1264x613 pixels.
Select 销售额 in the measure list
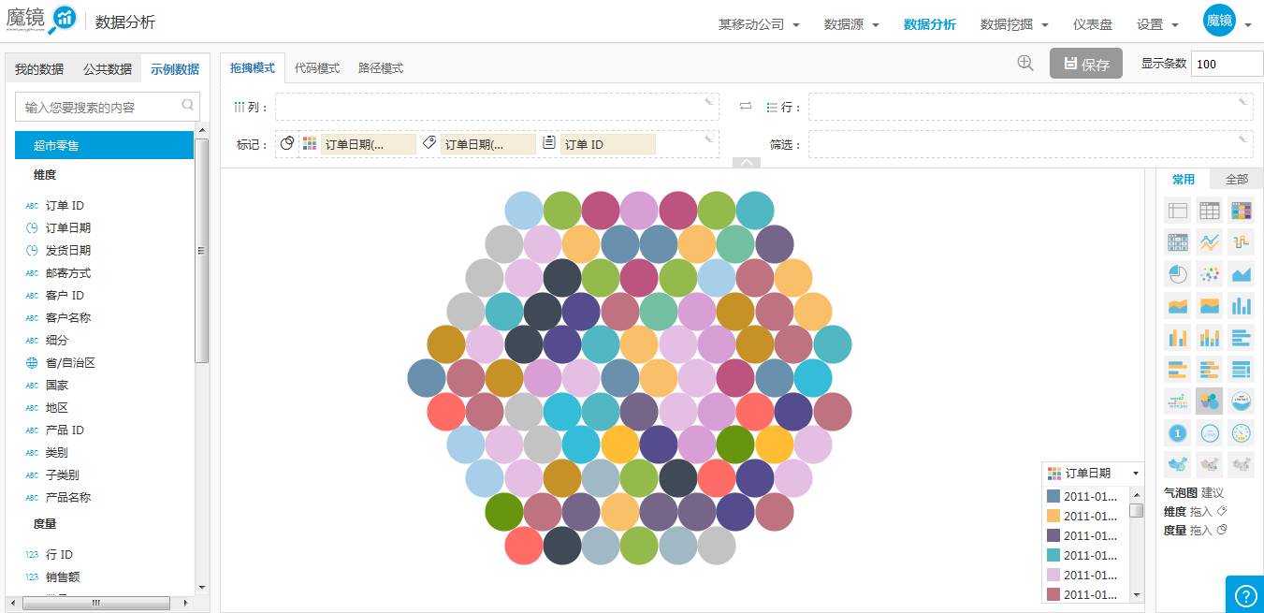[63, 577]
